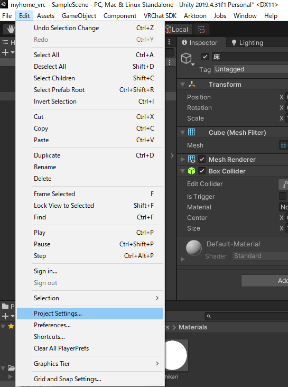Image resolution: width=288 pixels, height=387 pixels.
Task: Click the folder icon in Project tree
Action: 11,368
